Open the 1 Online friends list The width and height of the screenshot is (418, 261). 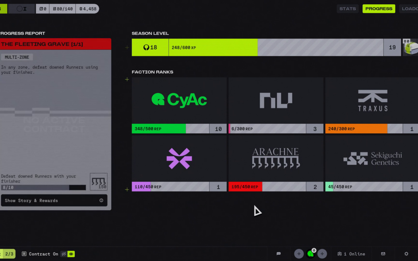(351, 254)
